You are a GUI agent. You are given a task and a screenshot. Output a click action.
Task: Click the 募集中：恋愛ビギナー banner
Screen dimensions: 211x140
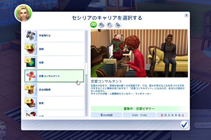(x=139, y=109)
